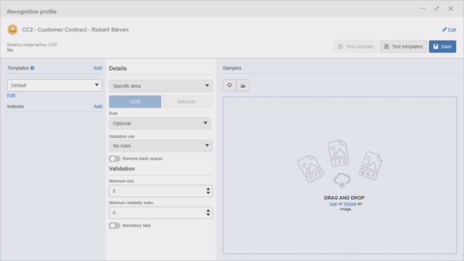
Task: Click the scanner sample button
Action: point(243,86)
